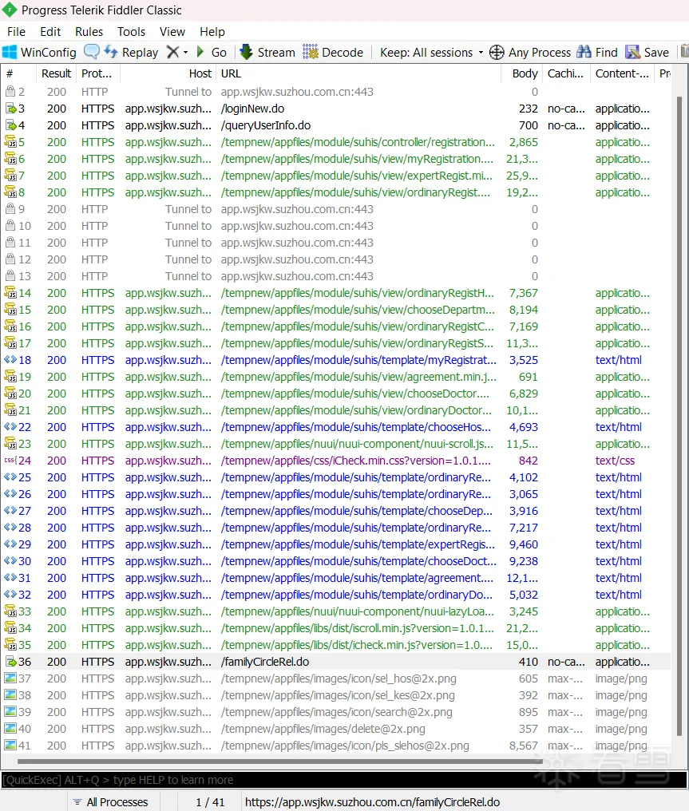The height and width of the screenshot is (811, 689).
Task: Select the /queryUserInfo.do session URL
Action: (x=266, y=125)
